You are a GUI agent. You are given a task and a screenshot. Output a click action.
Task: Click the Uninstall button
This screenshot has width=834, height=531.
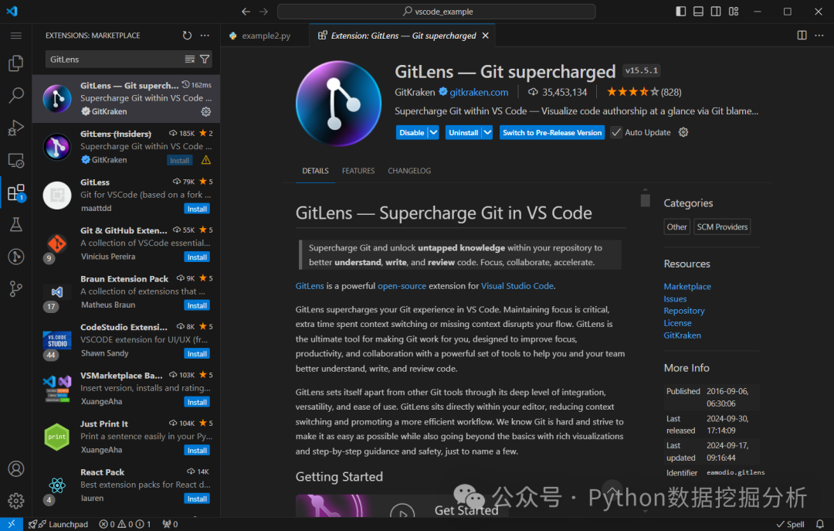click(463, 133)
